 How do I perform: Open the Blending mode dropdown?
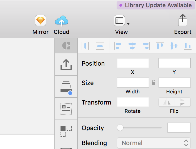(154, 143)
